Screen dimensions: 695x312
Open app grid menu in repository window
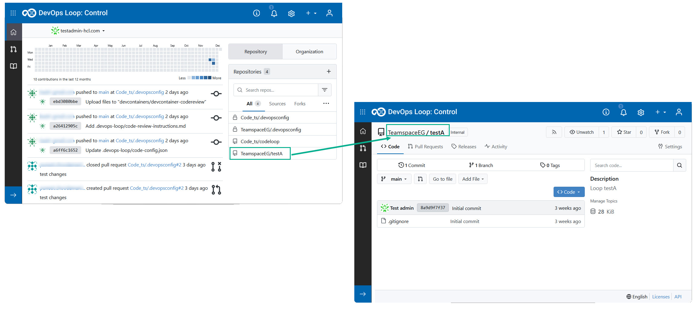(x=362, y=112)
